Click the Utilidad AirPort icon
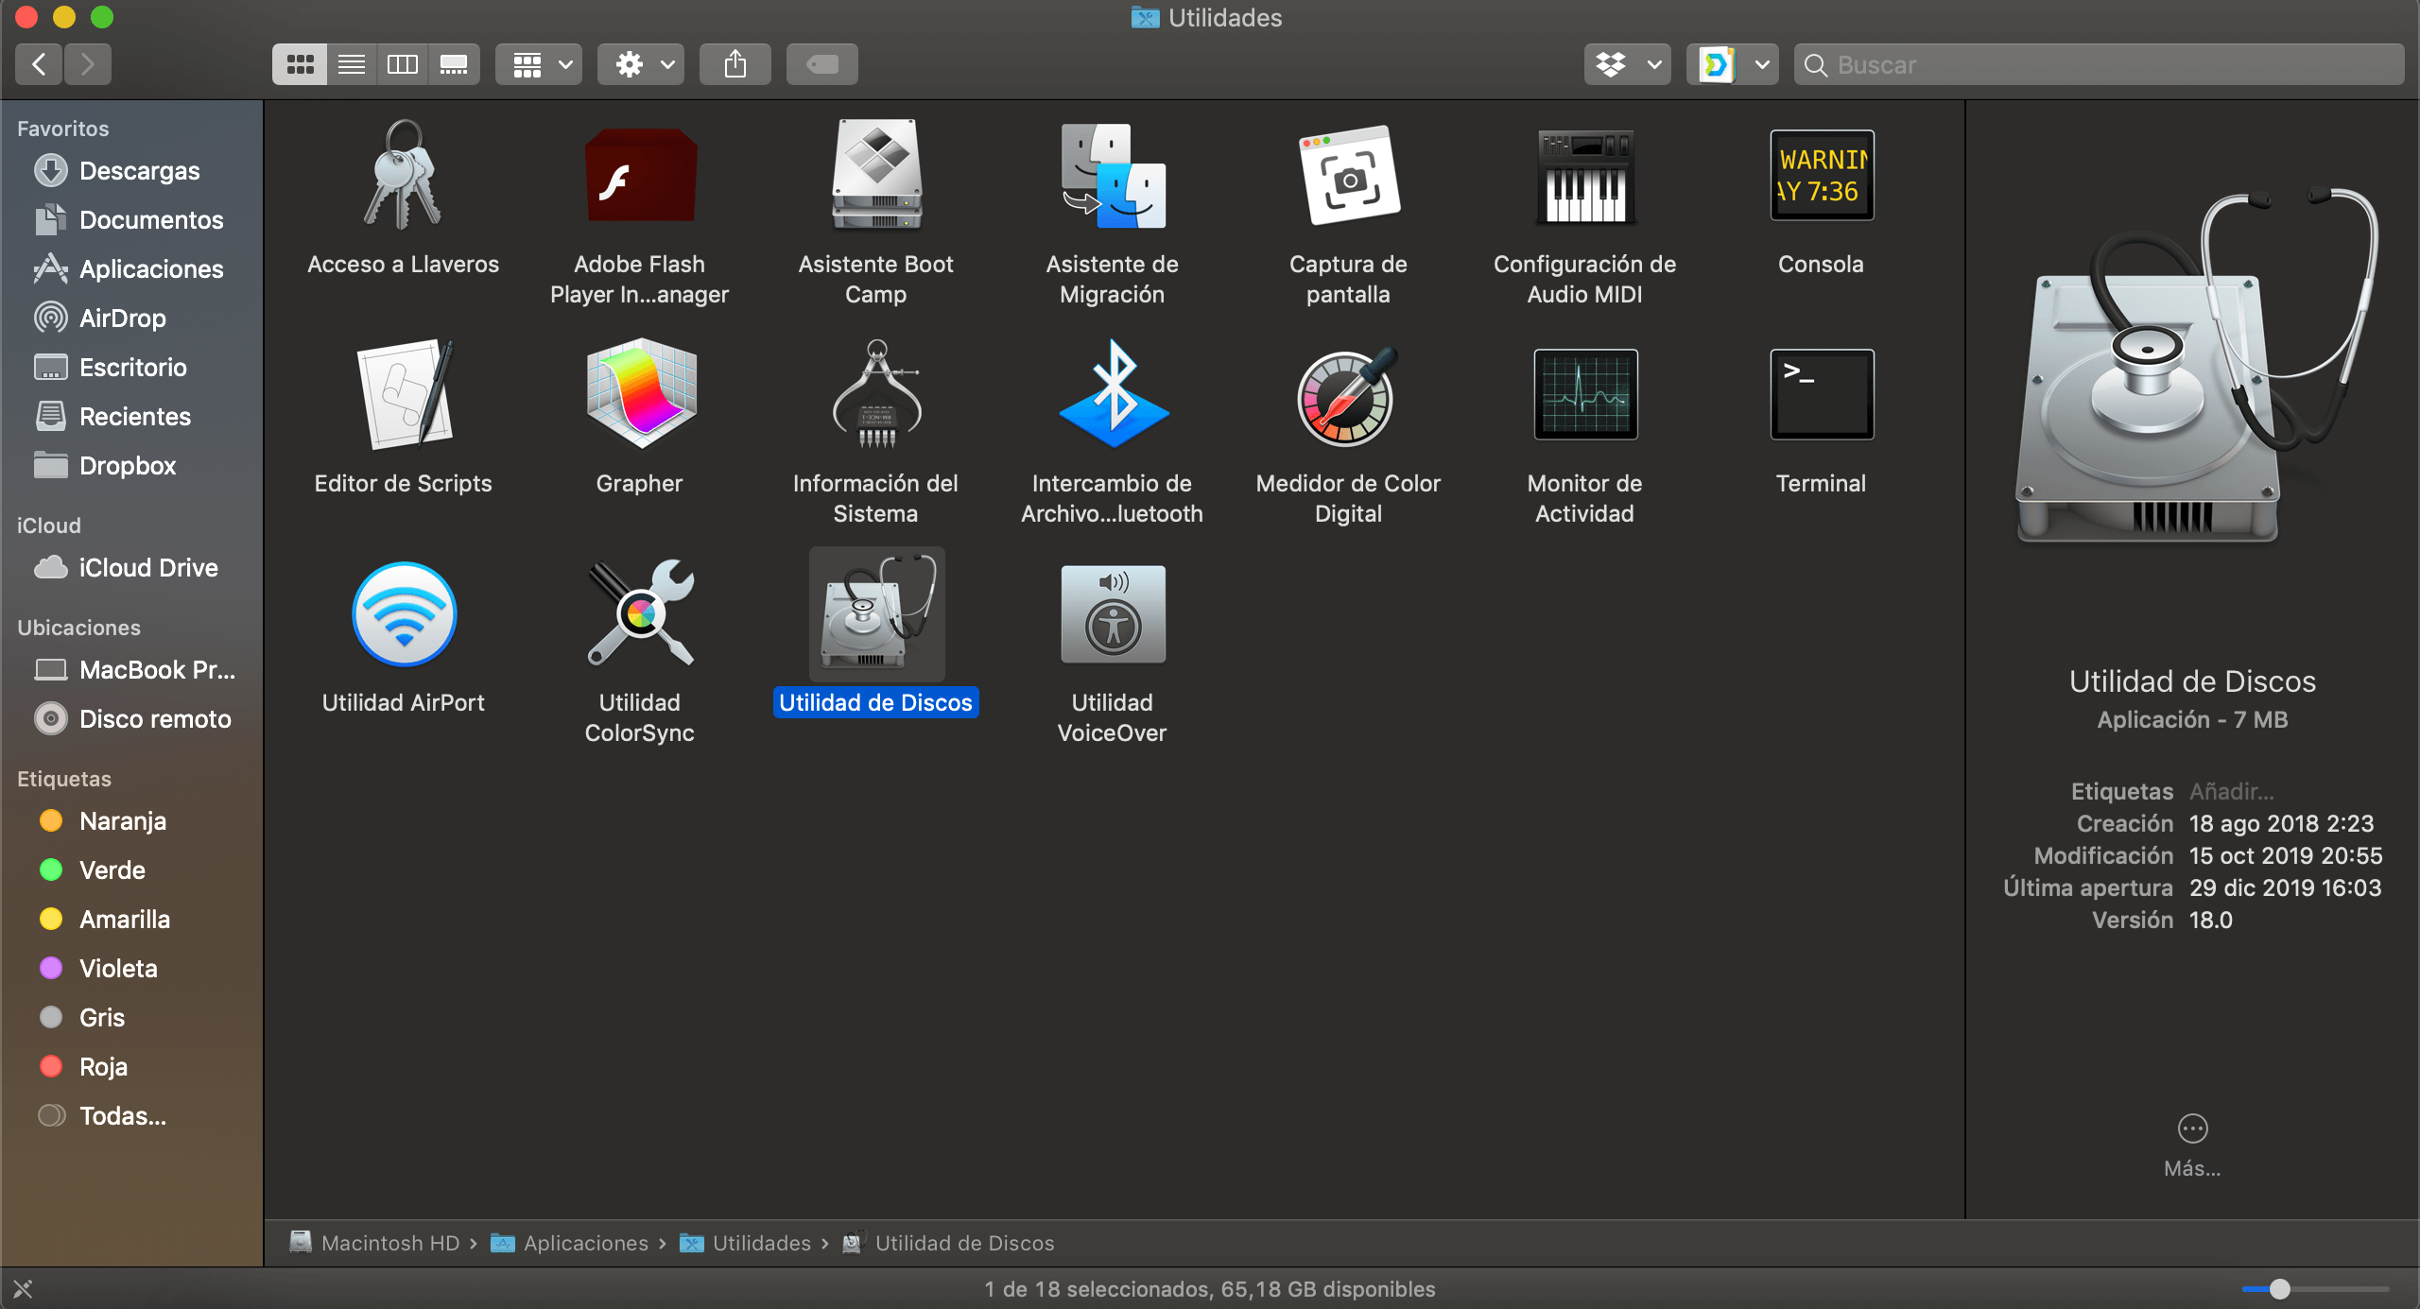2420x1309 pixels. [404, 614]
